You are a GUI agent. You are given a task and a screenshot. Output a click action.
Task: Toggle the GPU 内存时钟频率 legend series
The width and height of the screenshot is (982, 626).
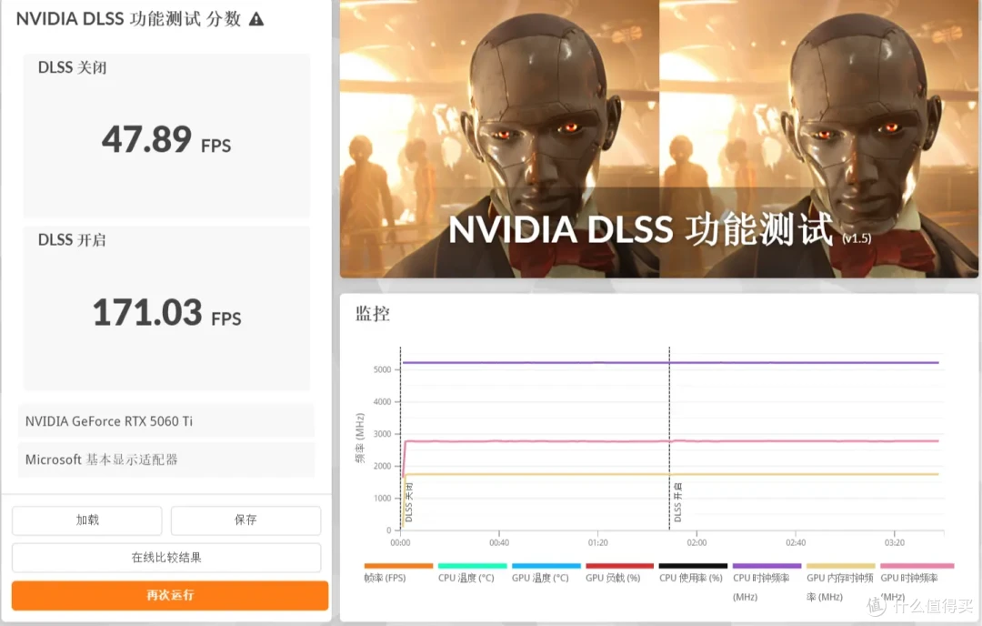coord(840,582)
